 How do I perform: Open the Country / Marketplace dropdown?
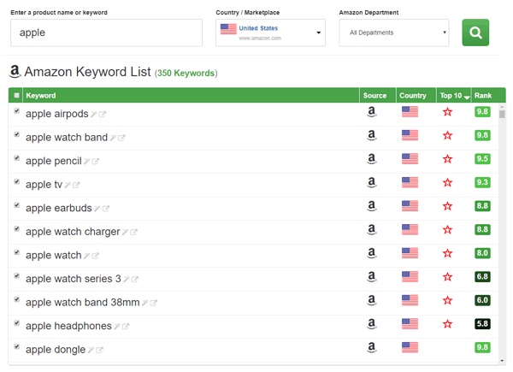[270, 32]
